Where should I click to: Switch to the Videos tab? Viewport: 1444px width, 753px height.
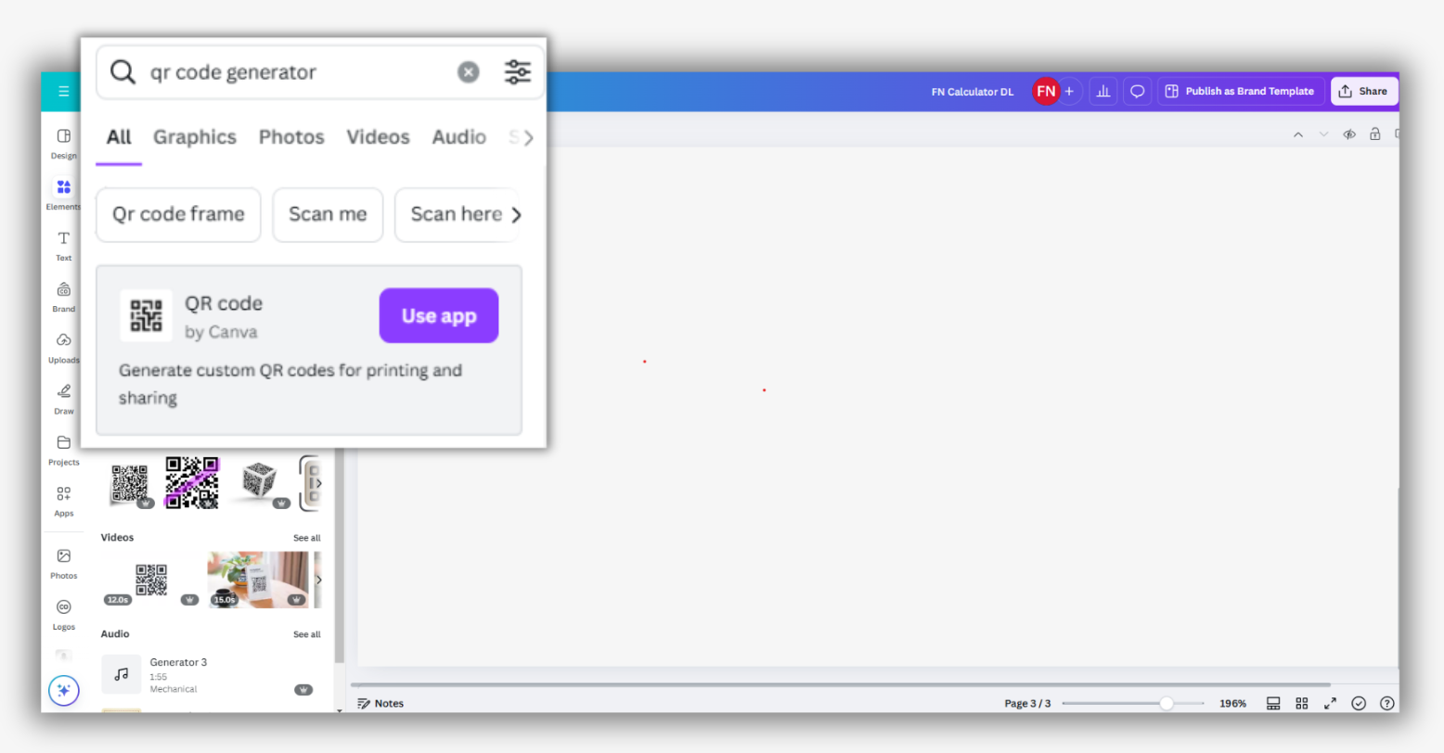click(378, 137)
